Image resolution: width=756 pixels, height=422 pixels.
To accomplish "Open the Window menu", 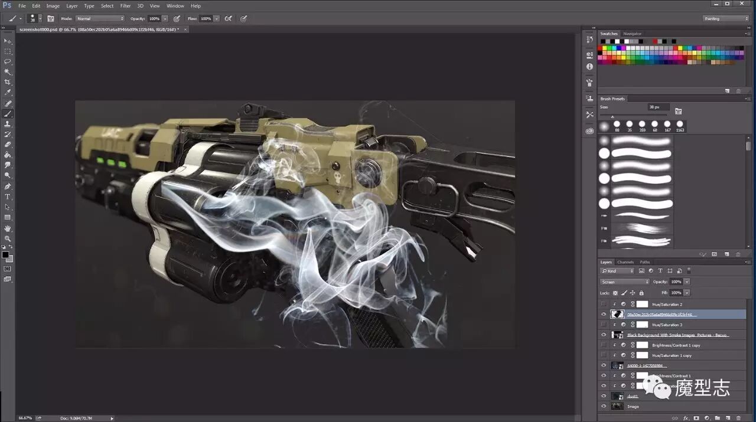I will pyautogui.click(x=175, y=6).
